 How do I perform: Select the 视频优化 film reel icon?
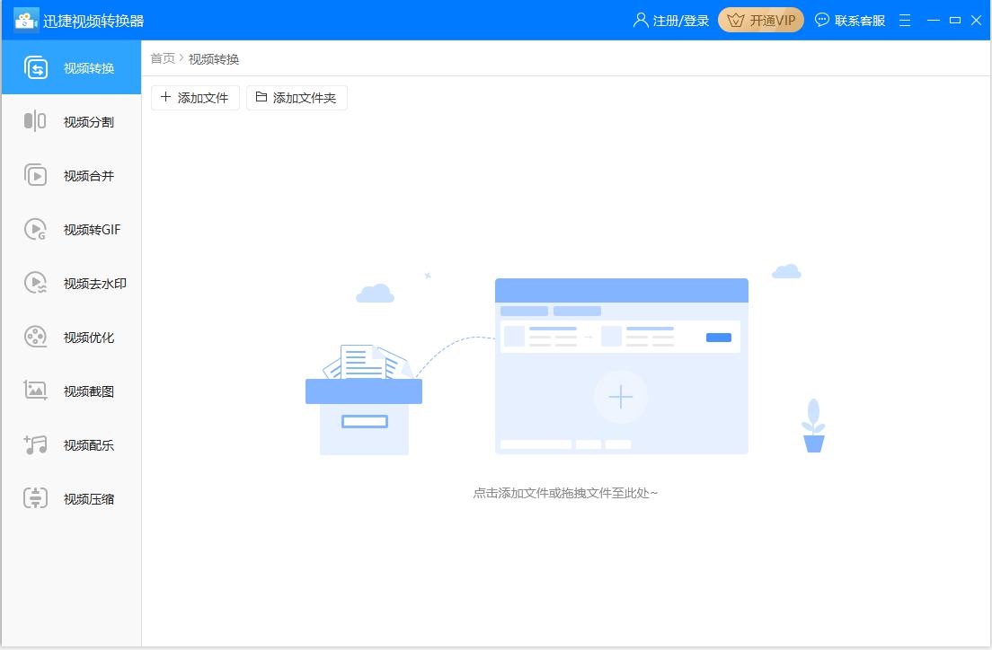[35, 338]
